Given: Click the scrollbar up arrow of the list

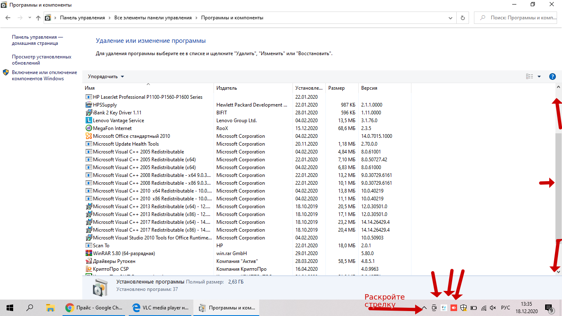Looking at the screenshot, I should 558,87.
